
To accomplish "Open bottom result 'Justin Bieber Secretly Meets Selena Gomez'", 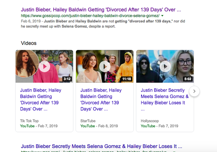I will (102, 146).
